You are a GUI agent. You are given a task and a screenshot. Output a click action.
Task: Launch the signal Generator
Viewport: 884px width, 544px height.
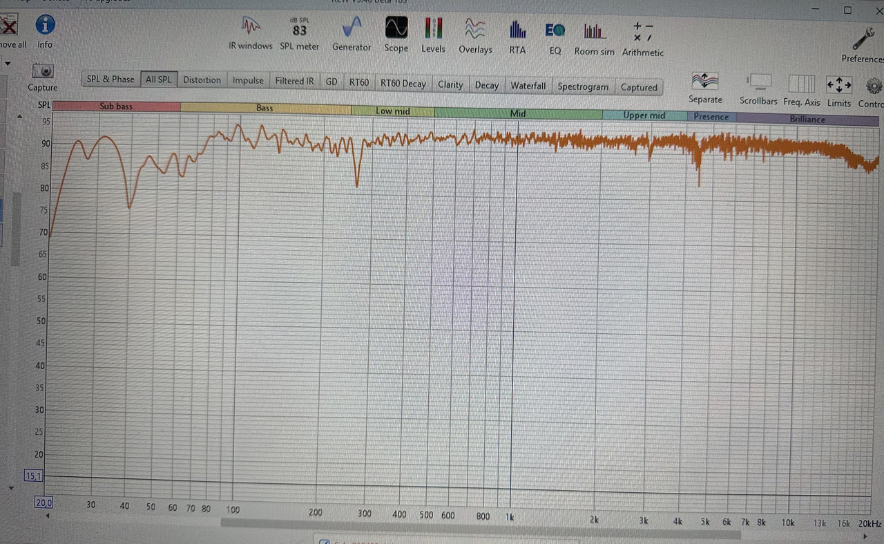click(352, 34)
